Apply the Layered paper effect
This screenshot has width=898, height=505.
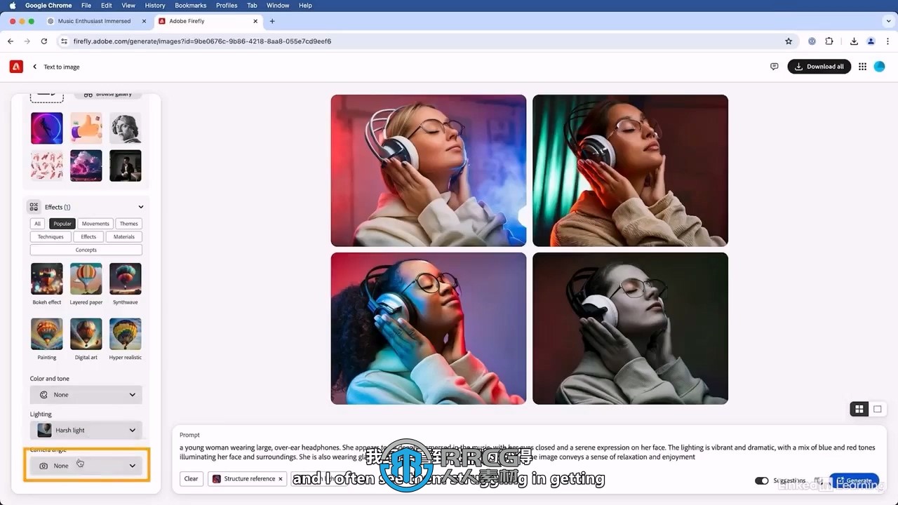(86, 278)
